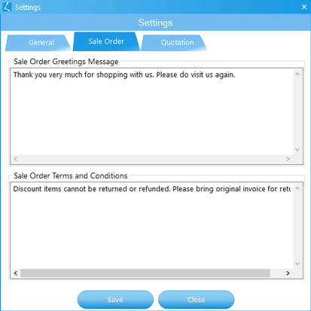Viewport: 311px width, 311px height.
Task: Click the app logo icon in title bar
Action: (x=7, y=7)
